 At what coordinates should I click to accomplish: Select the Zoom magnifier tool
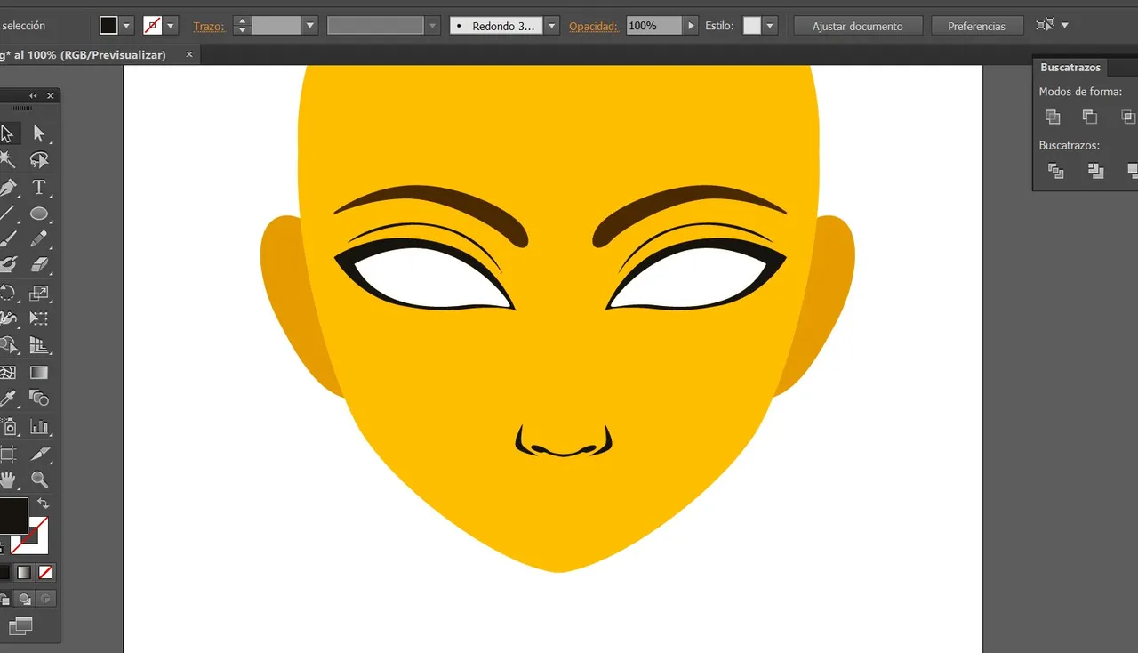point(39,480)
